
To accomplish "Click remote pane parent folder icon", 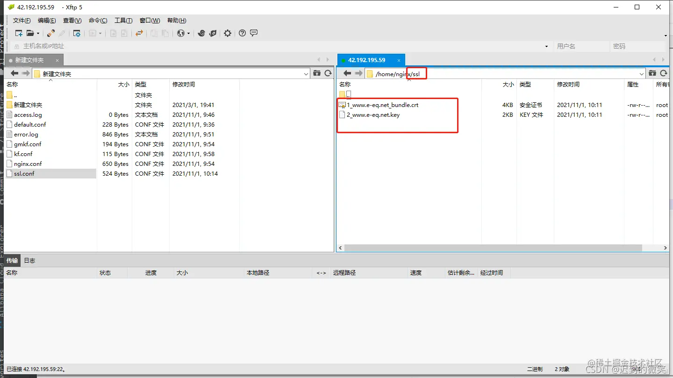I will coord(652,73).
